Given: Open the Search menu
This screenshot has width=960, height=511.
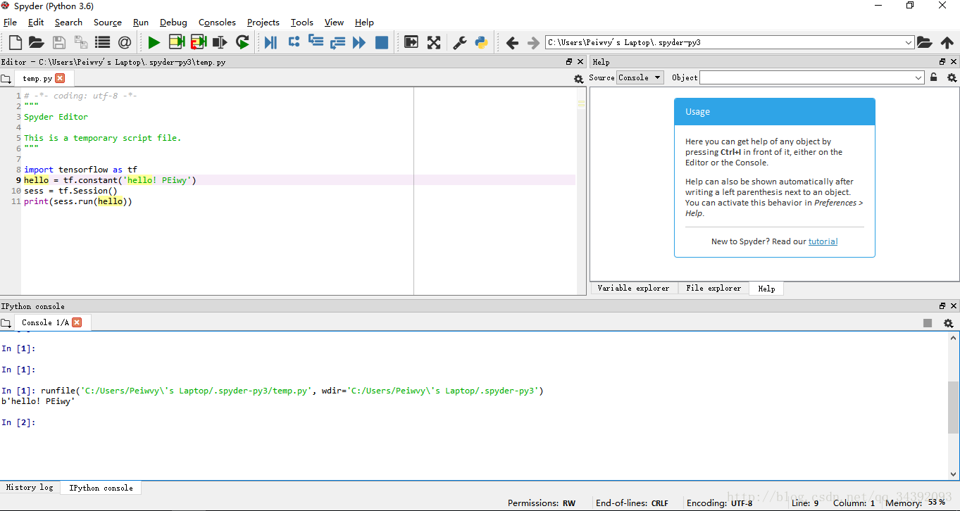Looking at the screenshot, I should click(x=68, y=23).
